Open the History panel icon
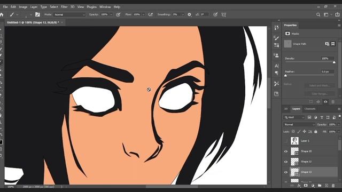 276,27
